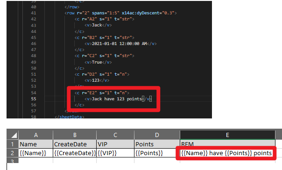
Task: Click 'Jack have 123 points' text in code
Action: coord(117,99)
